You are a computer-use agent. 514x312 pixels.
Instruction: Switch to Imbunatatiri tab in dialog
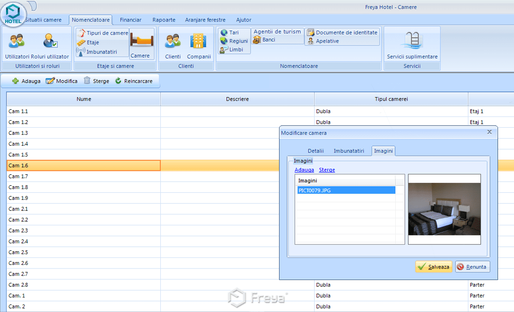(349, 151)
